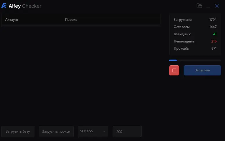The image size is (225, 141).
Task: Open the folder icon in title bar
Action: tap(199, 6)
